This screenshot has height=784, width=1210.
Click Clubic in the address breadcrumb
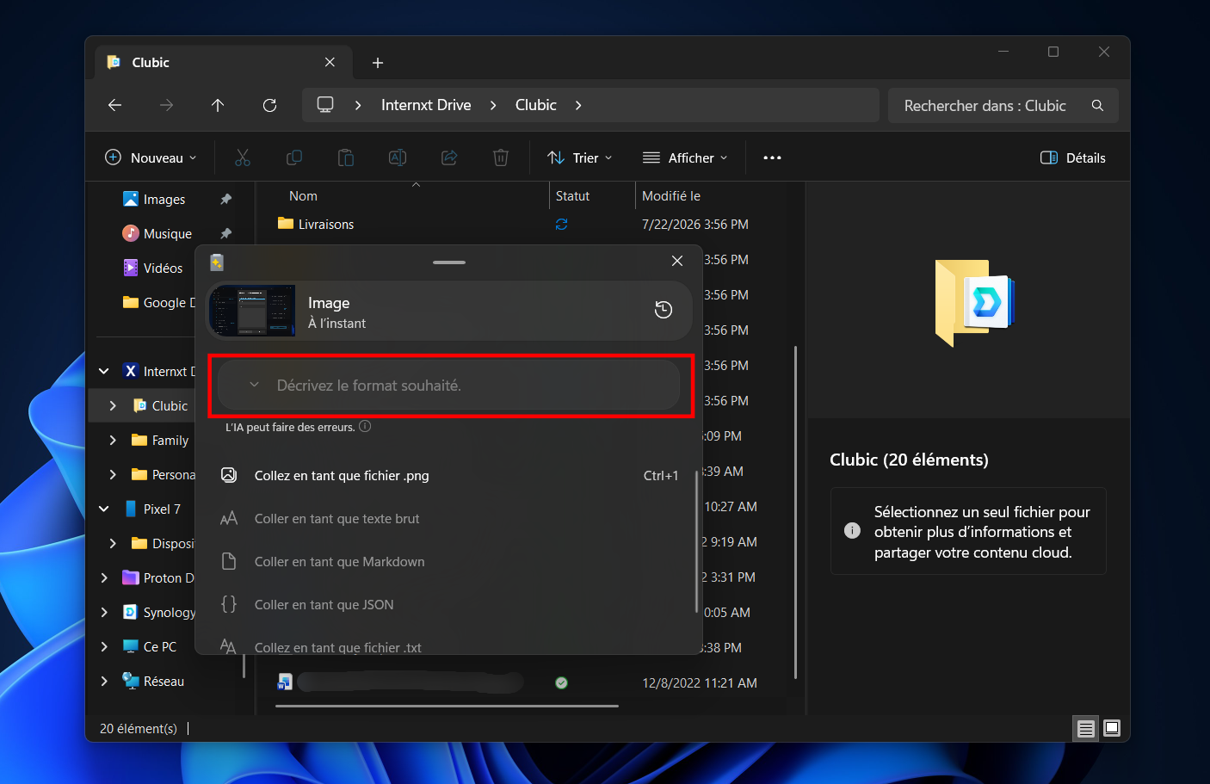[x=536, y=105]
